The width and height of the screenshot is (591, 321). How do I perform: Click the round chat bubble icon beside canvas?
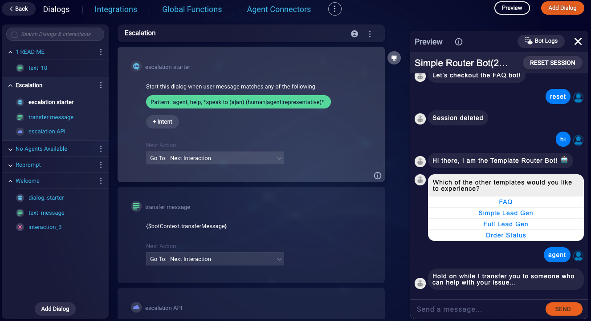[394, 58]
